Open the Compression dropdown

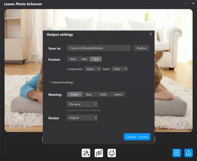[93, 69]
